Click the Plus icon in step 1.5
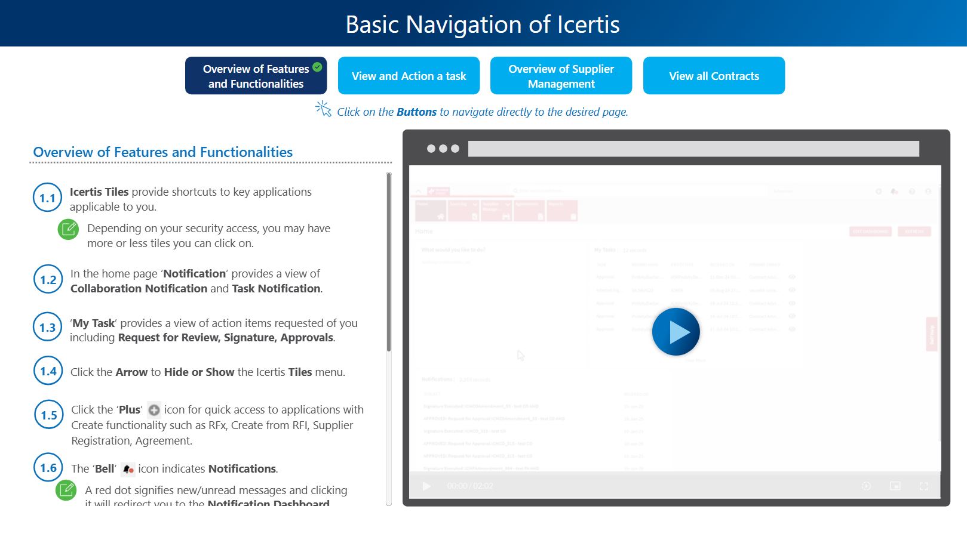 pyautogui.click(x=154, y=410)
